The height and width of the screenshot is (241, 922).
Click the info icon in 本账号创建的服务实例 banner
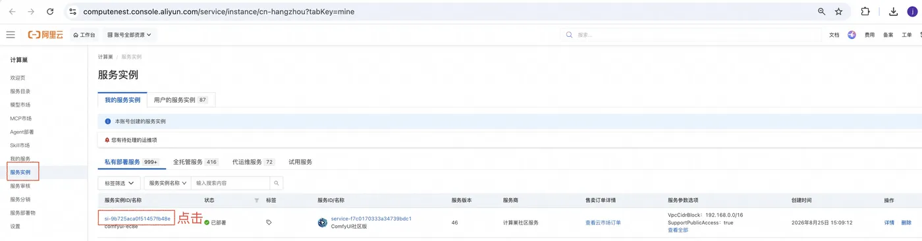[108, 122]
